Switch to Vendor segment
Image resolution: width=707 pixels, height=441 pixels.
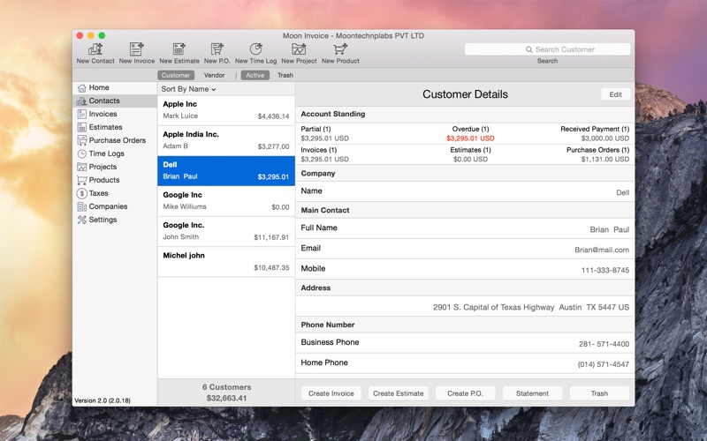214,75
